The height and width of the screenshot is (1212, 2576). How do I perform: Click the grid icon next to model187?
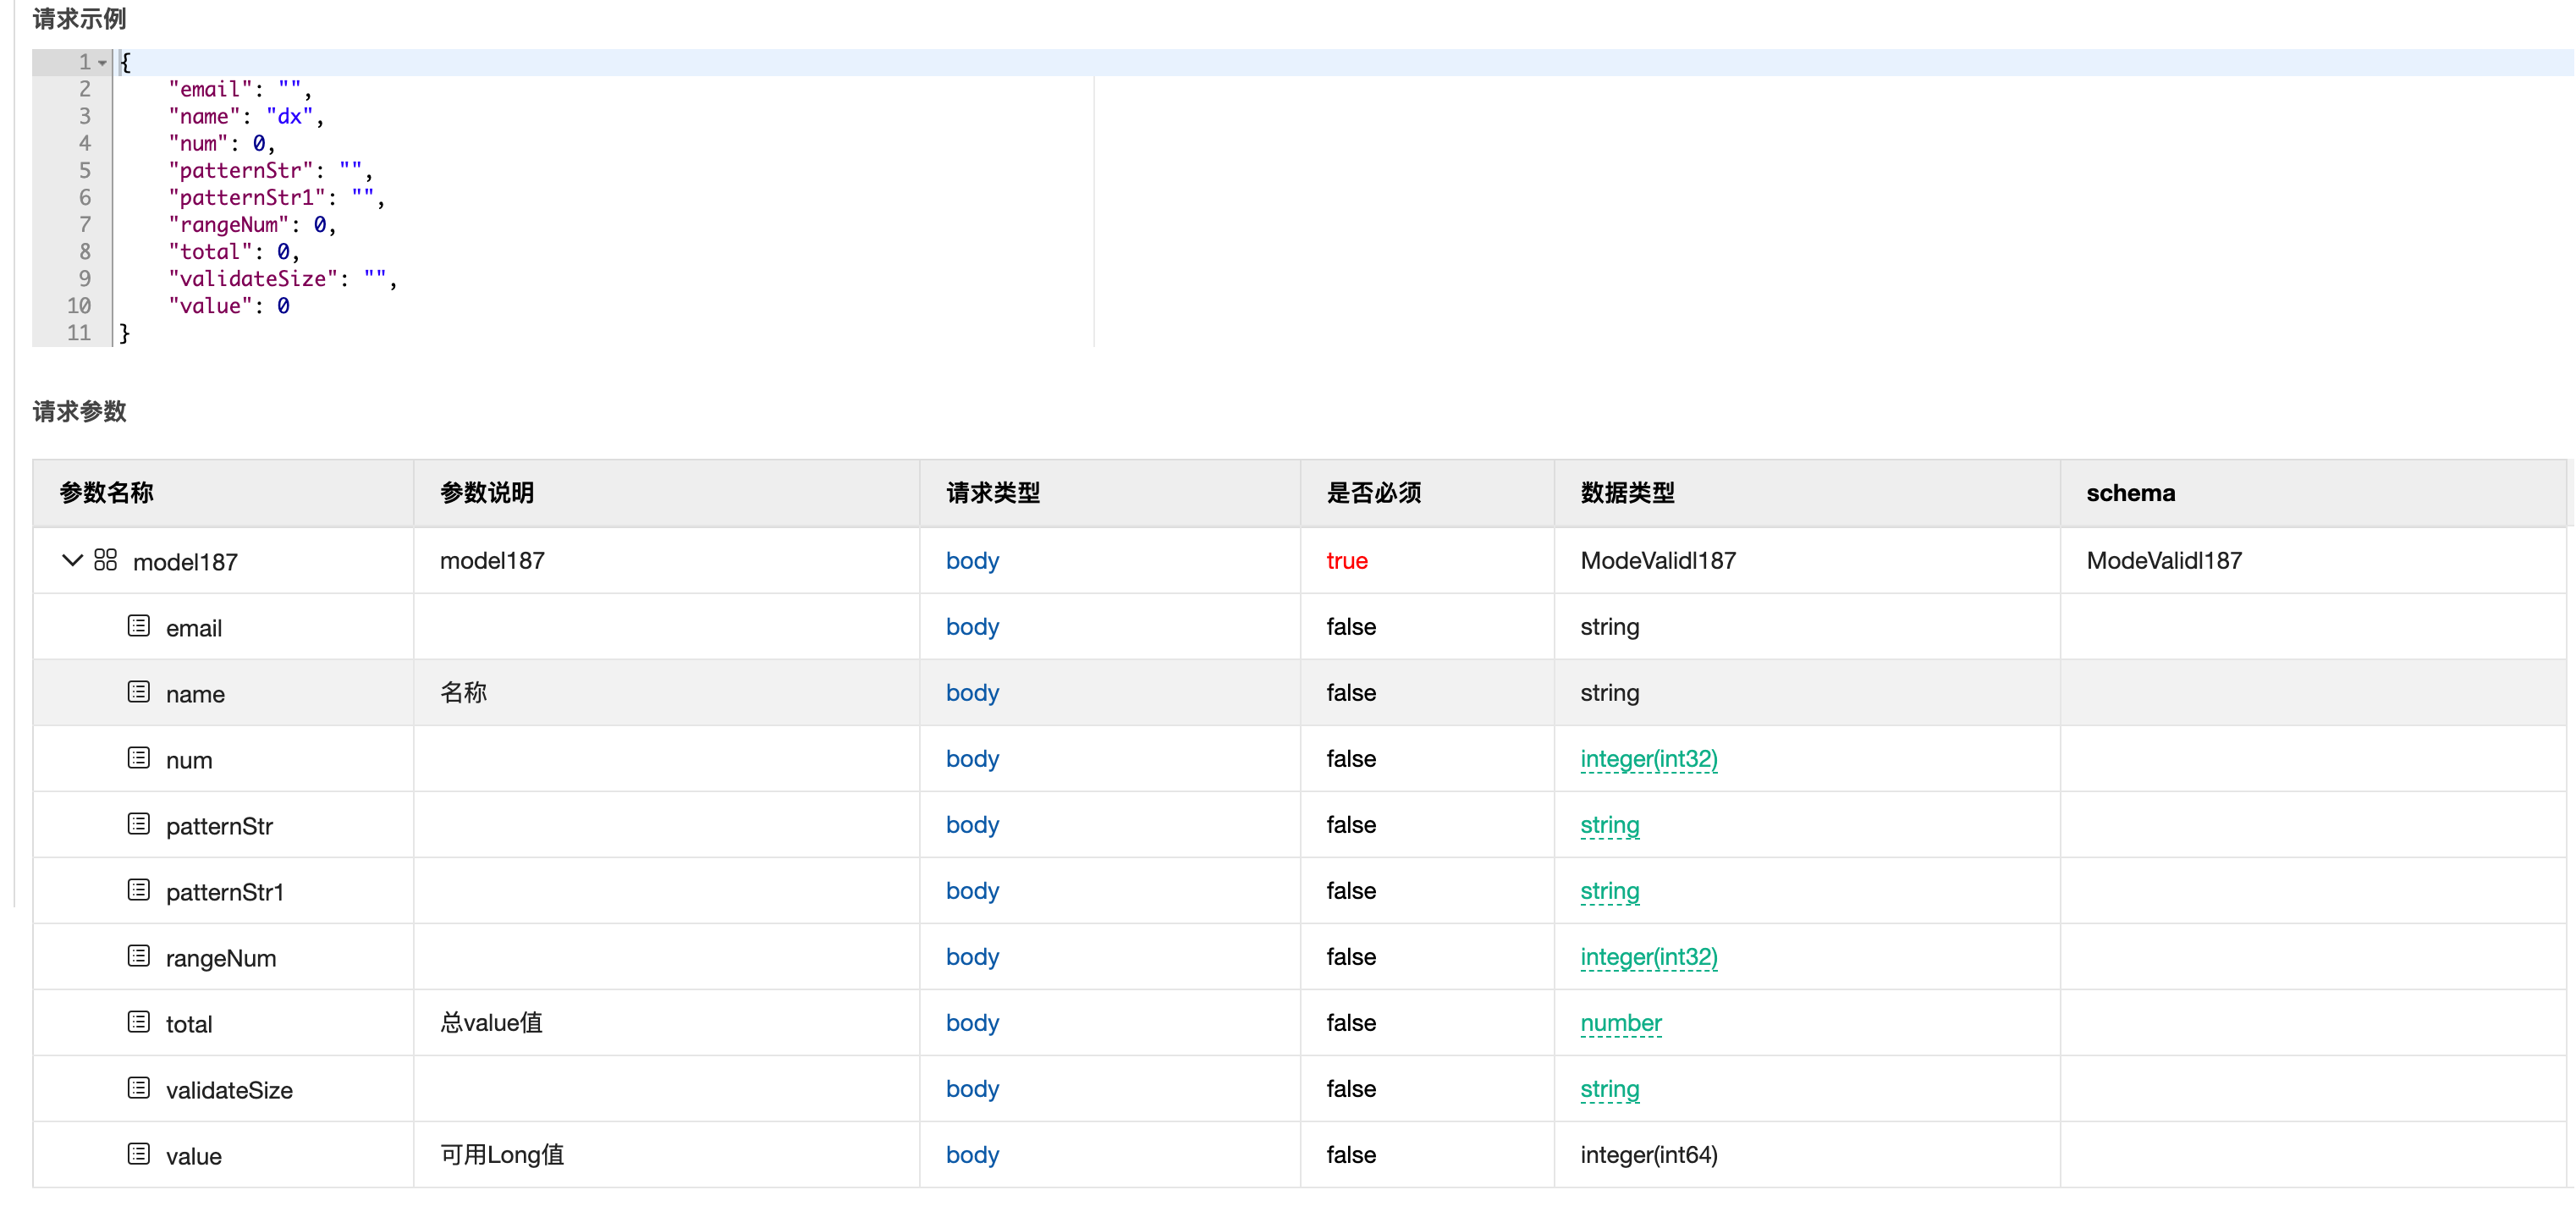pyautogui.click(x=106, y=560)
